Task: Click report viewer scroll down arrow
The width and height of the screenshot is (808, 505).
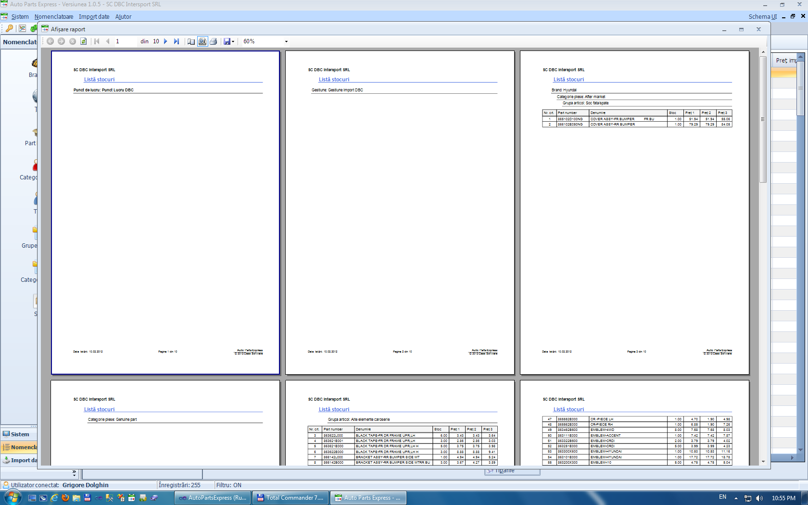Action: 763,462
